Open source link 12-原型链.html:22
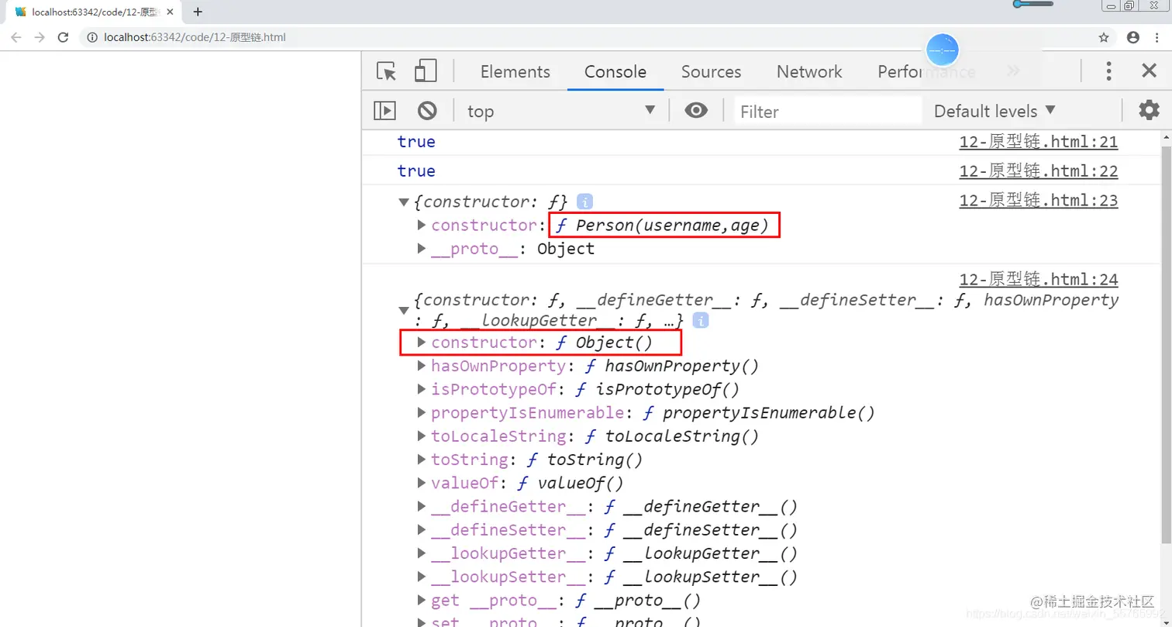Screen dimensions: 1172x627 tap(1039, 171)
